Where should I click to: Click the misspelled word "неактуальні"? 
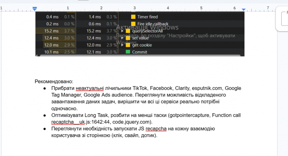pyautogui.click(x=90, y=88)
